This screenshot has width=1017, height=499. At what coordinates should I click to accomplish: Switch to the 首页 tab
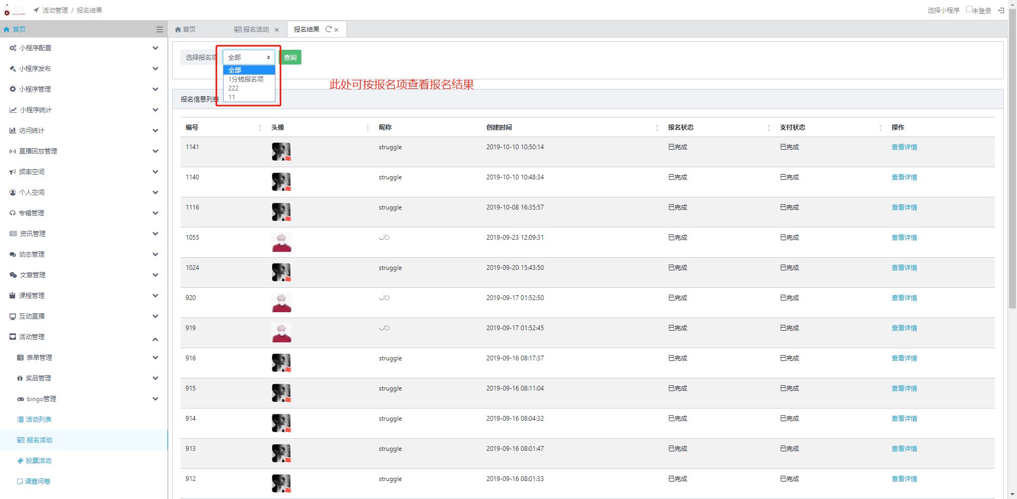[x=185, y=30]
